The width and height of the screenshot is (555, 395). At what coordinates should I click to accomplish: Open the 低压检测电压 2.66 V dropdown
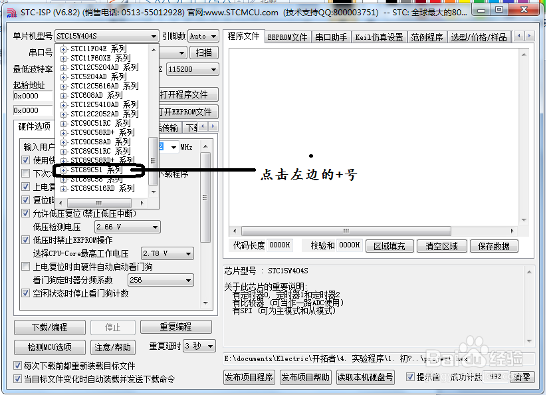(x=128, y=227)
